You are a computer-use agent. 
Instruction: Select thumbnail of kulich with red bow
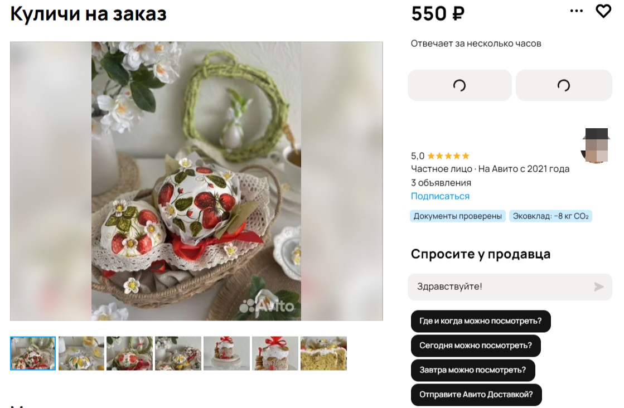[275, 353]
